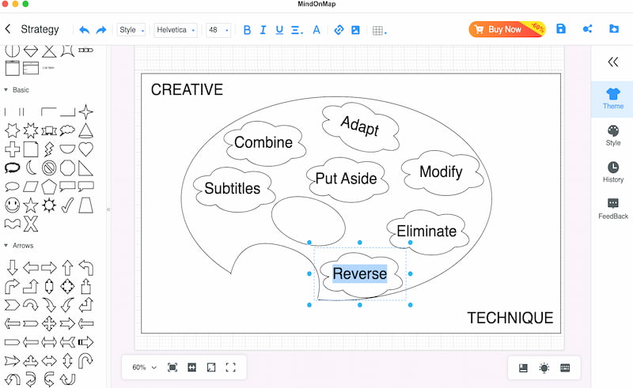Redo the last action
The image size is (633, 388).
point(101,30)
